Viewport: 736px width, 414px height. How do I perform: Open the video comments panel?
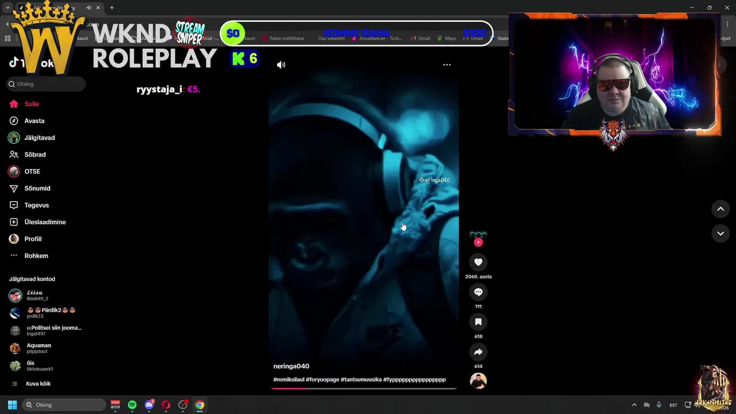pyautogui.click(x=478, y=292)
